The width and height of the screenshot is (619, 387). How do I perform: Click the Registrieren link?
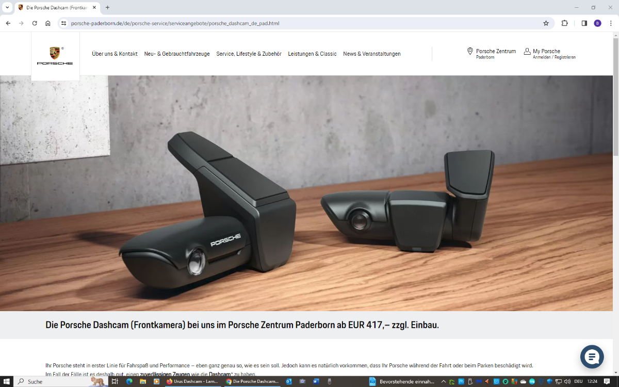click(565, 57)
